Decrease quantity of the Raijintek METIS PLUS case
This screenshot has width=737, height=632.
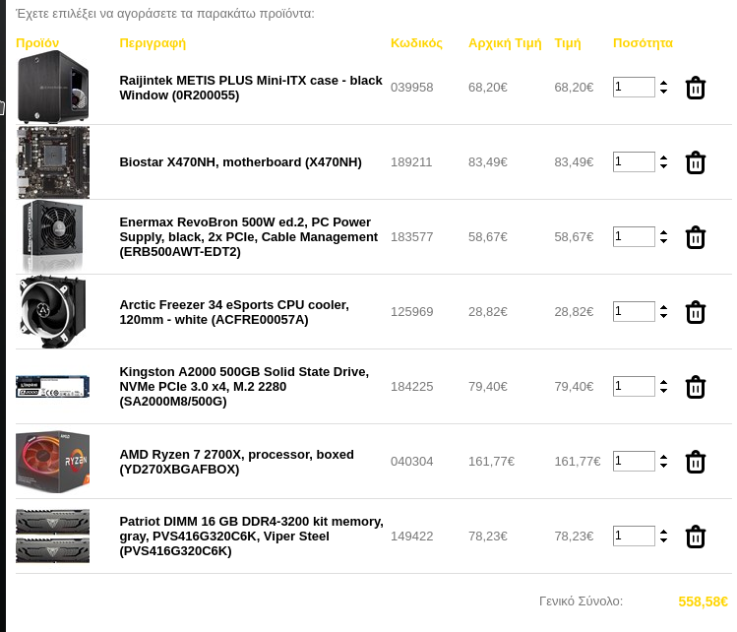663,92
